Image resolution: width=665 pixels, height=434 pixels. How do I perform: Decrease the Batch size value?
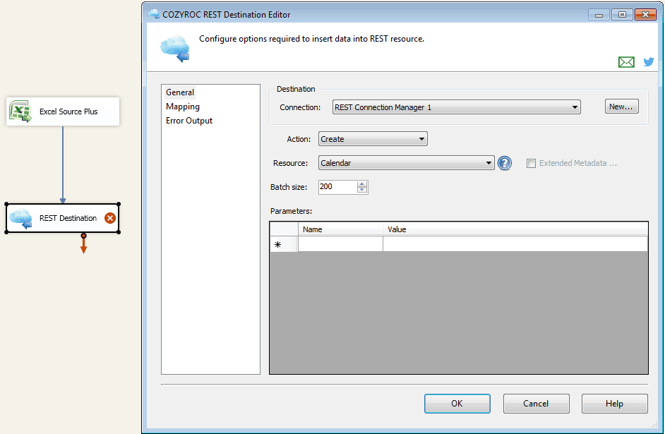[361, 190]
